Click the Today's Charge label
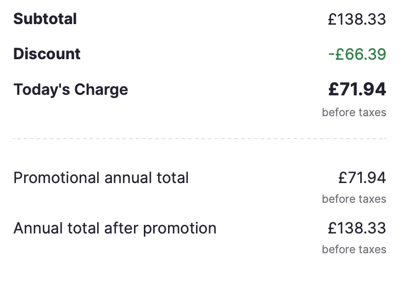Screen dimensions: 403x285 (x=70, y=89)
